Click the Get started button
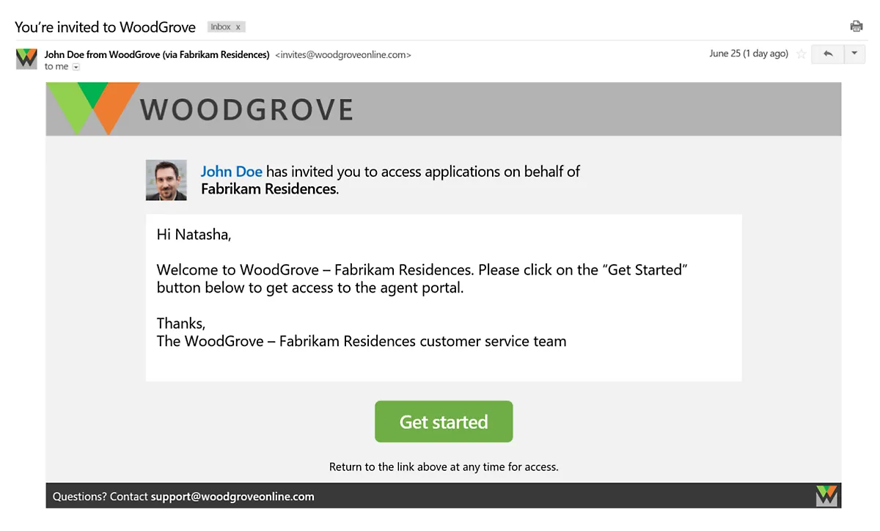This screenshot has width=880, height=531. pos(444,422)
